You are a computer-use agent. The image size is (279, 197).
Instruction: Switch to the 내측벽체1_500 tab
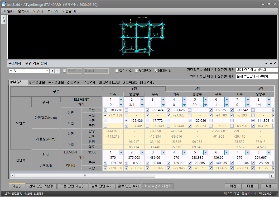tap(109, 82)
